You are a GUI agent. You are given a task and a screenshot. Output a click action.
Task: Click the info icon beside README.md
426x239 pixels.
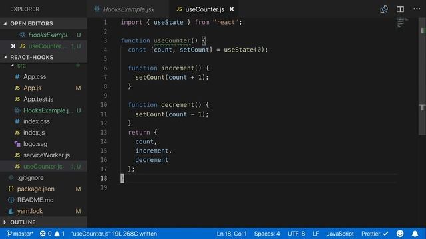coord(11,200)
